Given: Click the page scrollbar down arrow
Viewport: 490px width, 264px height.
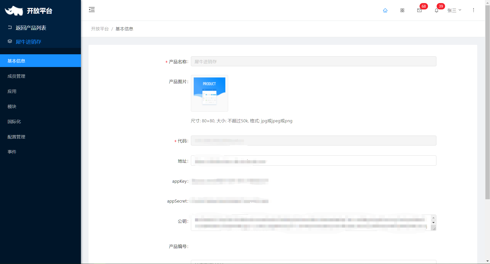Looking at the screenshot, I should pos(487,261).
